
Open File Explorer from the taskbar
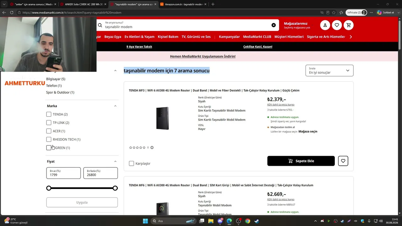click(x=211, y=221)
